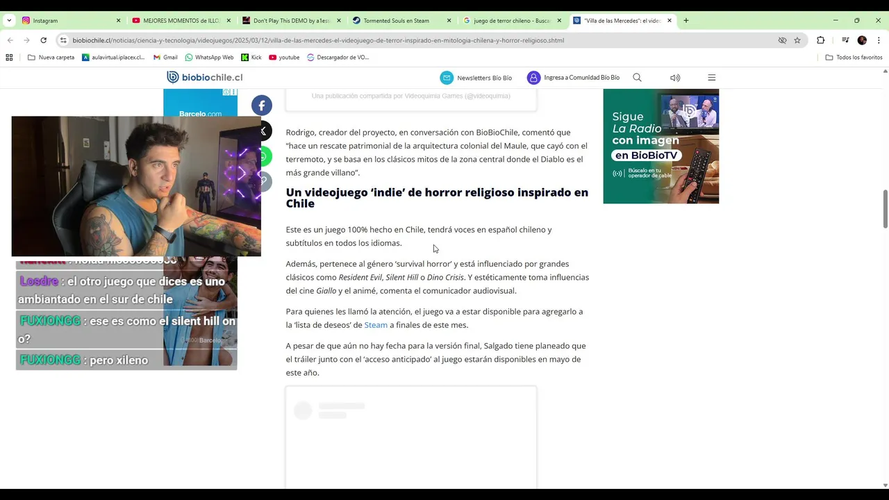Open the Sigue La Radio BioBioTV ad

click(661, 147)
